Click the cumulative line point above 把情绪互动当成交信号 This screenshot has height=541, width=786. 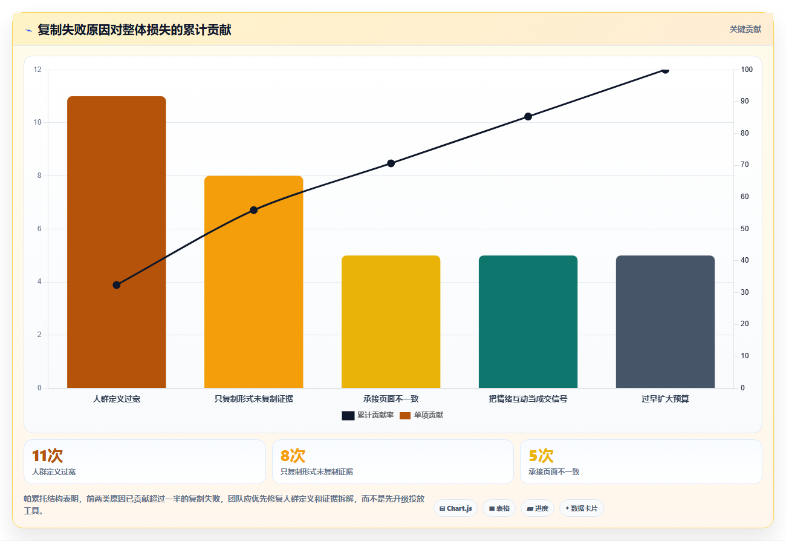(528, 116)
